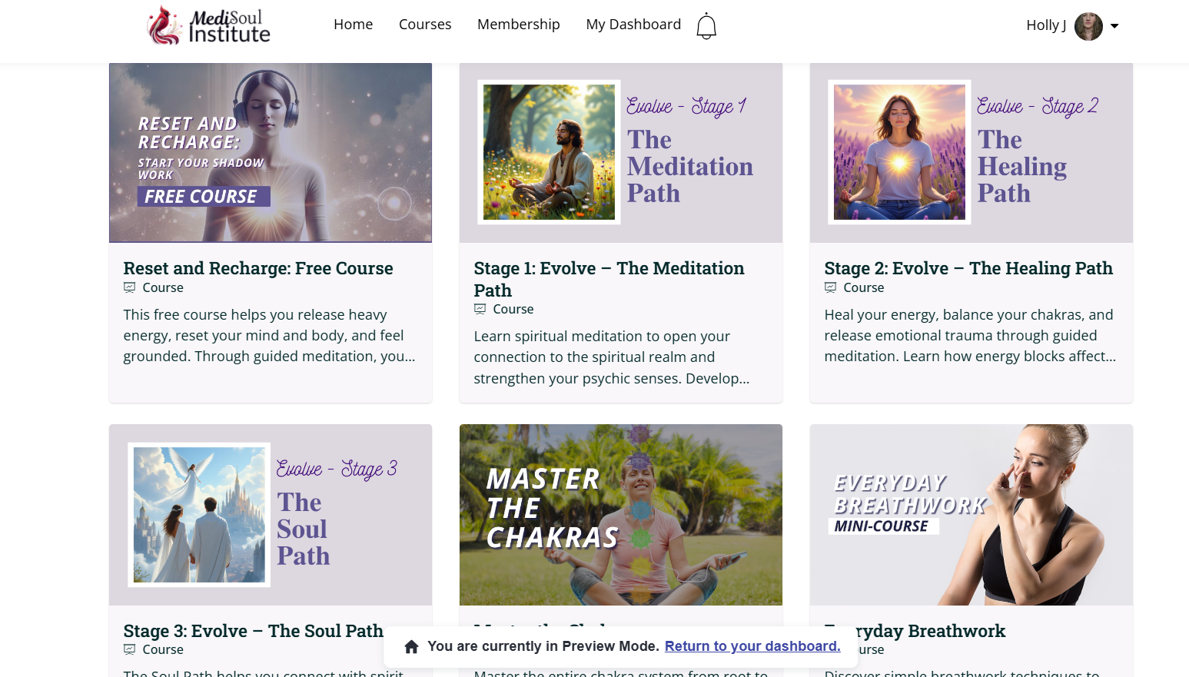Click the course icon under Stage 1 Meditation Path
The height and width of the screenshot is (677, 1189).
[x=480, y=309]
